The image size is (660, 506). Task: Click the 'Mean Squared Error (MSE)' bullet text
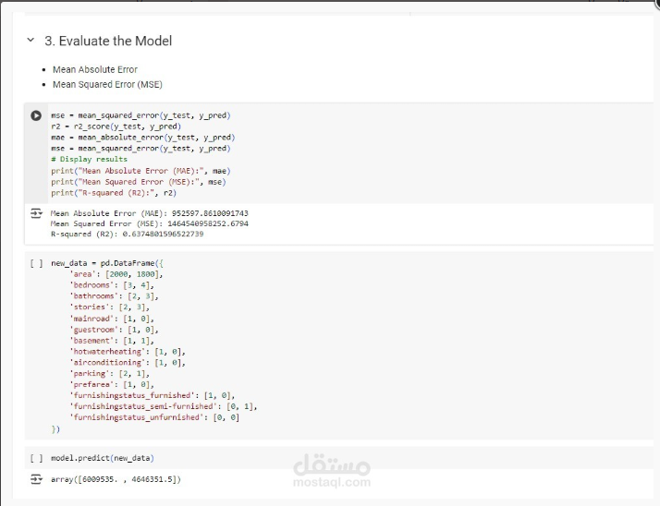click(107, 84)
